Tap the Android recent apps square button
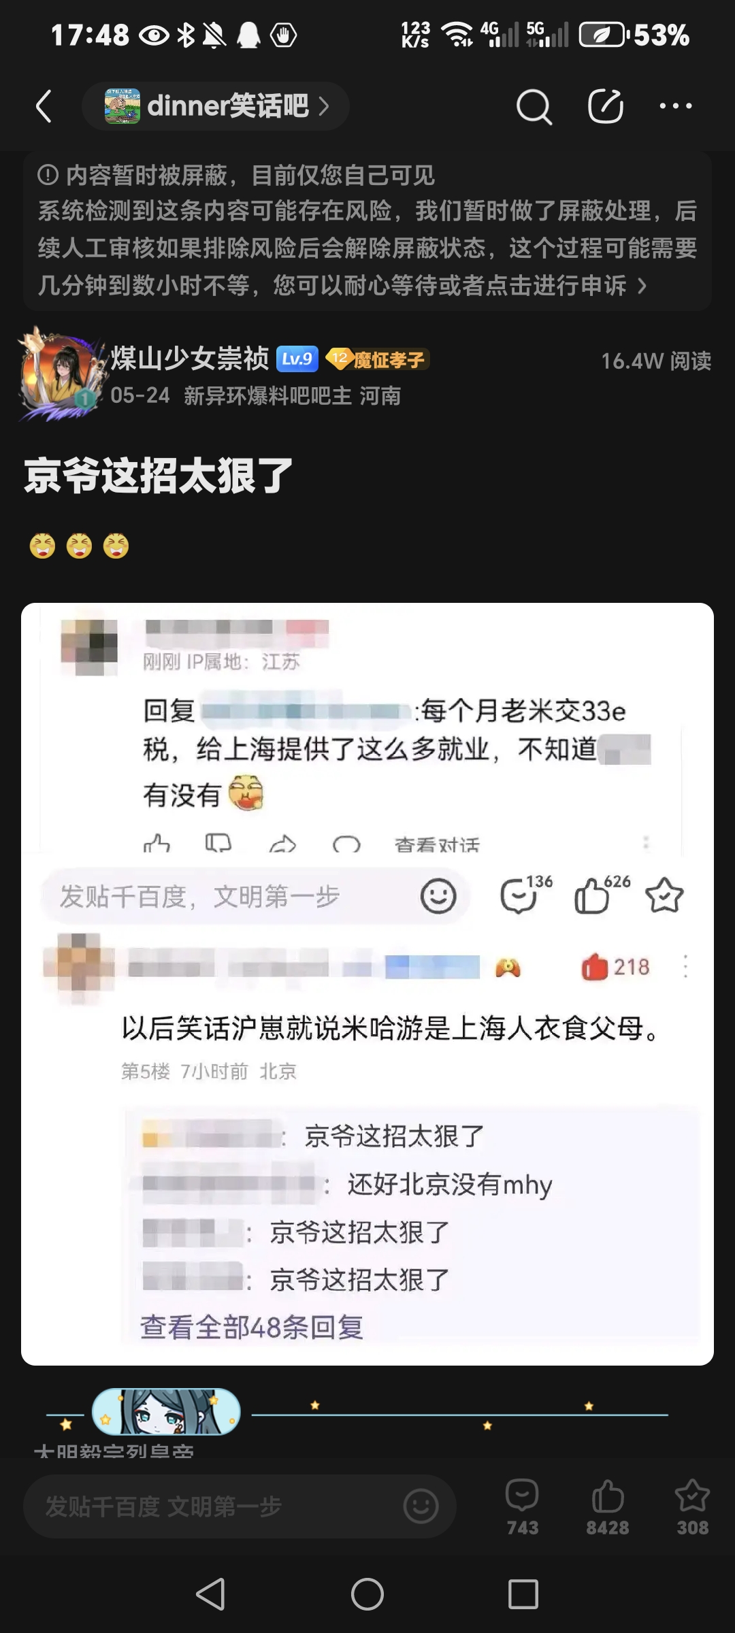735x1633 pixels. (523, 1594)
